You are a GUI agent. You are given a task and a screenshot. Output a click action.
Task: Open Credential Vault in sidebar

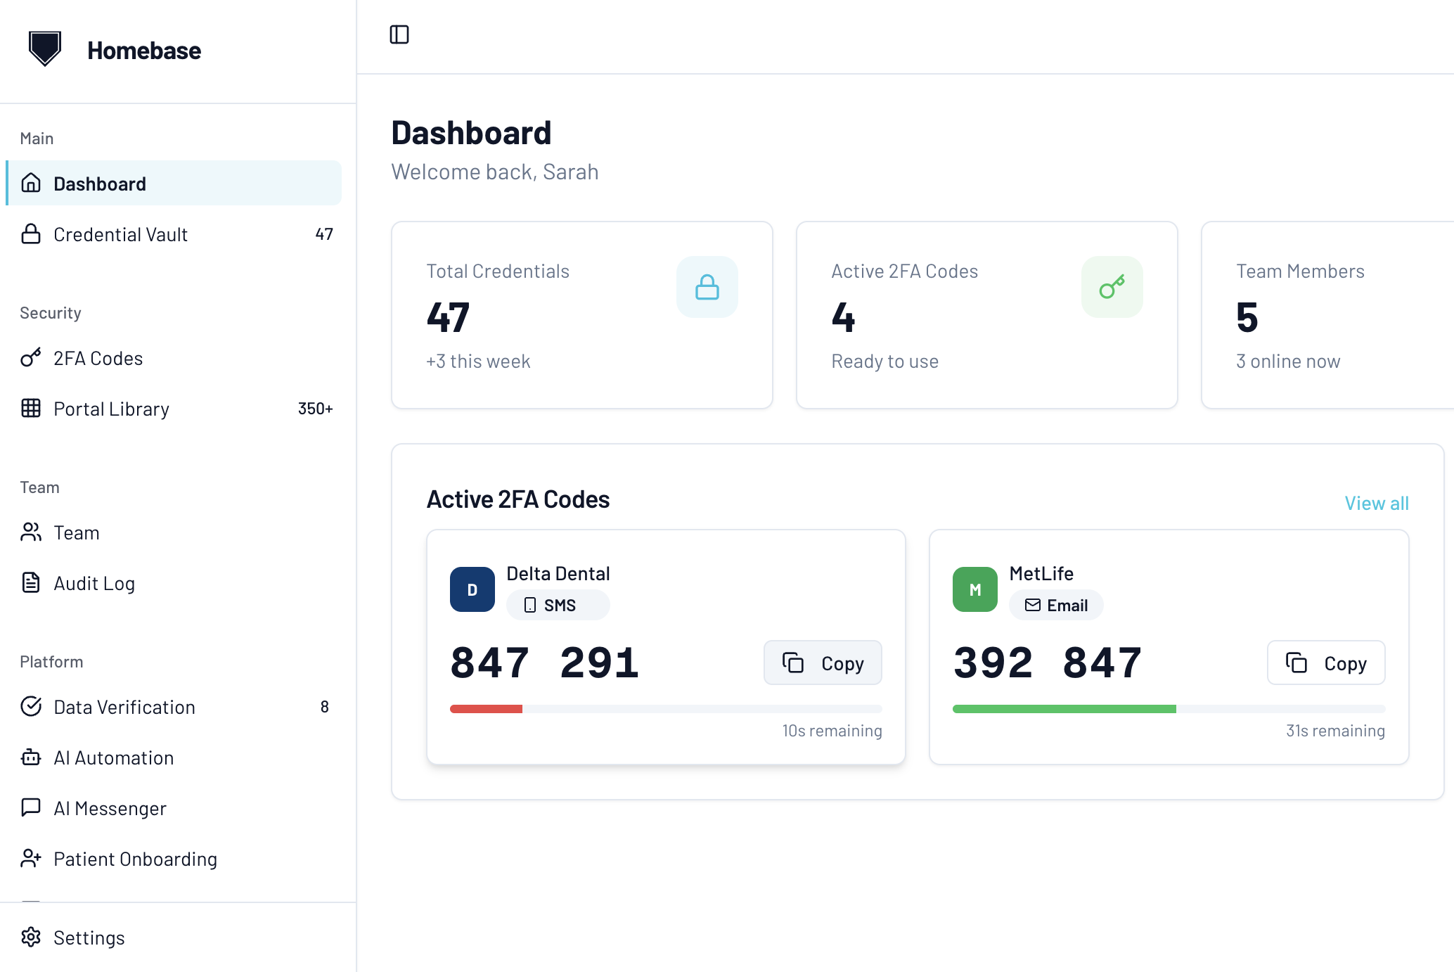pyautogui.click(x=120, y=234)
